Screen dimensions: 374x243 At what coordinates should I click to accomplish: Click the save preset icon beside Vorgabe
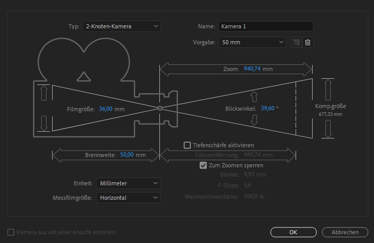(x=296, y=42)
